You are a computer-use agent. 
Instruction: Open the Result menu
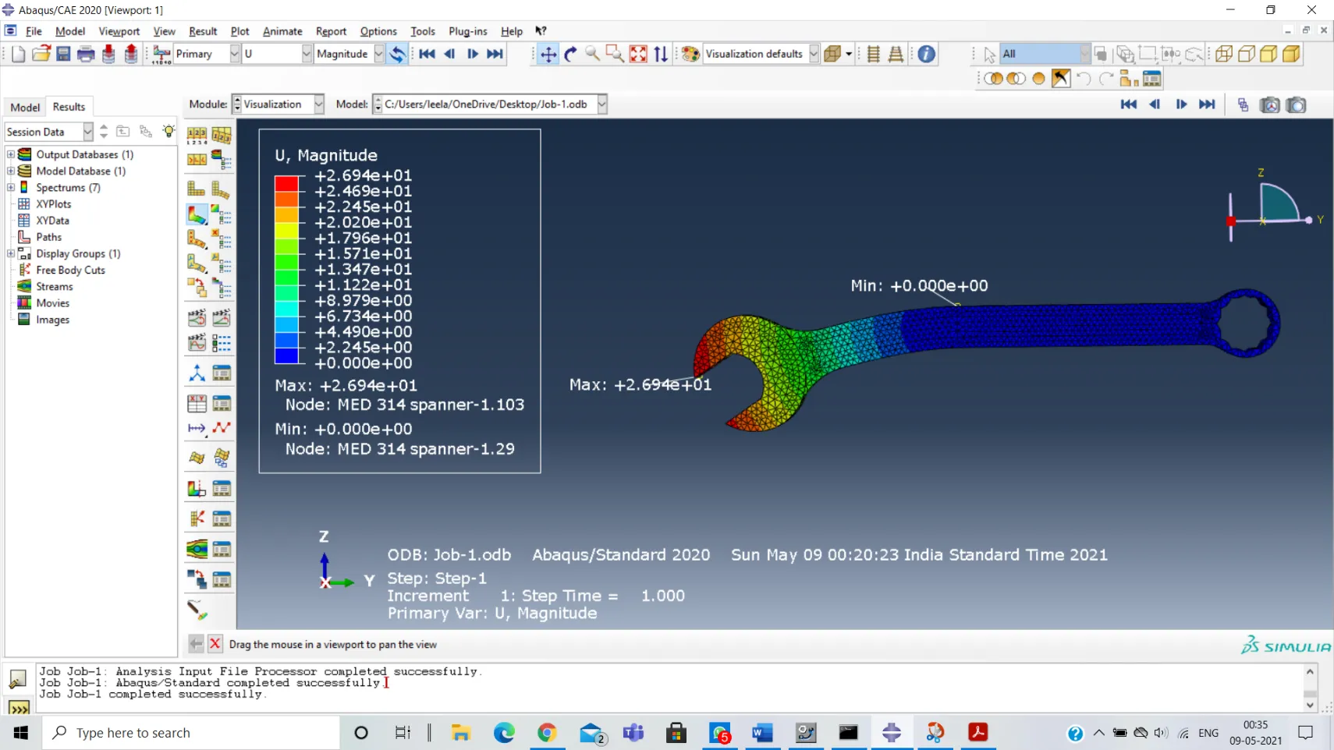[202, 31]
